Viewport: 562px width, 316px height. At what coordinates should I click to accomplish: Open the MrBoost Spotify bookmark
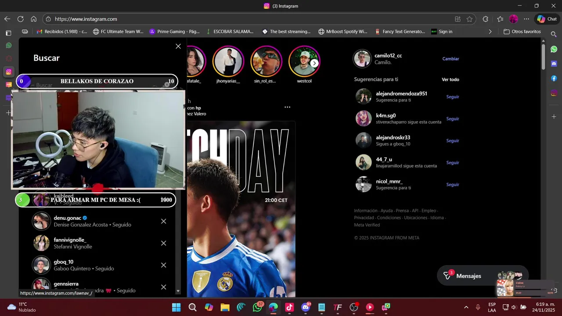pyautogui.click(x=343, y=32)
